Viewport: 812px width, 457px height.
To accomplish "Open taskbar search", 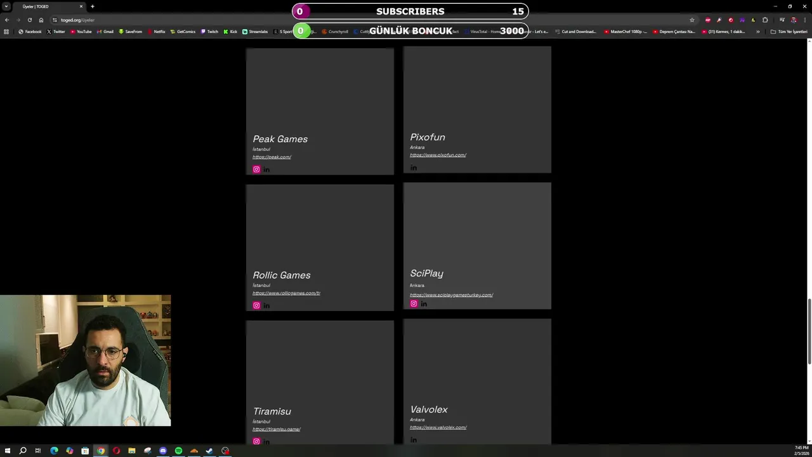I will tap(23, 451).
